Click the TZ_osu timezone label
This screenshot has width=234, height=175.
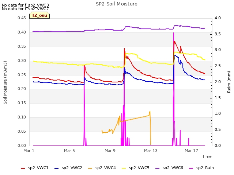[39, 15]
